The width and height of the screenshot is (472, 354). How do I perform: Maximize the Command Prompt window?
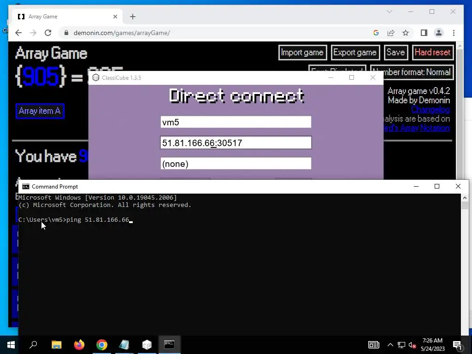(x=437, y=187)
